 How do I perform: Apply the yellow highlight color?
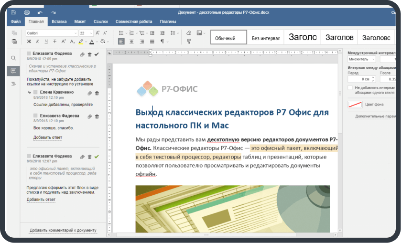pos(81,42)
